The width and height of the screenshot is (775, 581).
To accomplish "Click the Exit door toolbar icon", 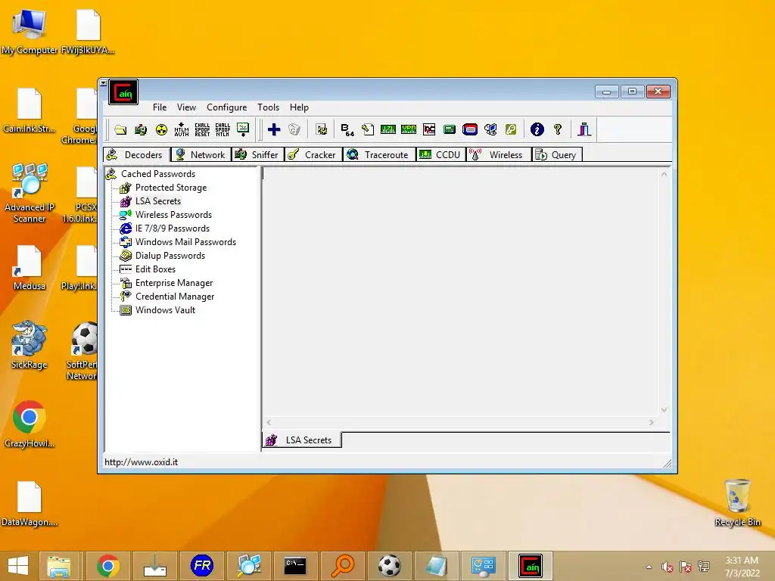I will (x=584, y=130).
